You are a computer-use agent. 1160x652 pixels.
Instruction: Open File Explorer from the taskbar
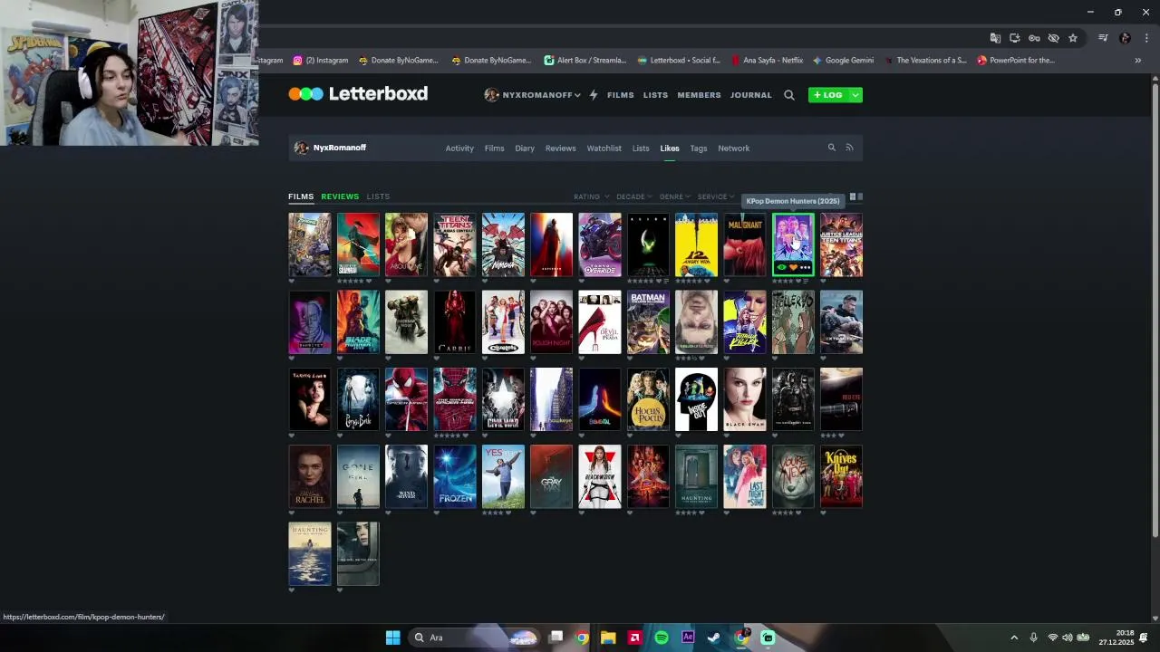(x=608, y=638)
